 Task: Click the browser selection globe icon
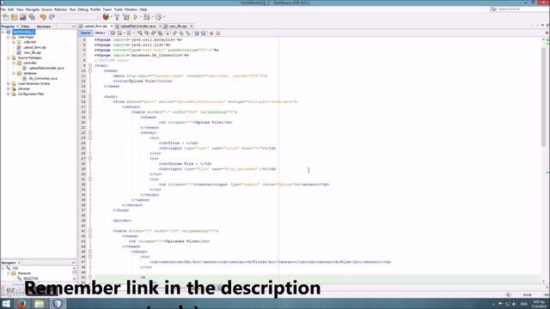coord(106,17)
